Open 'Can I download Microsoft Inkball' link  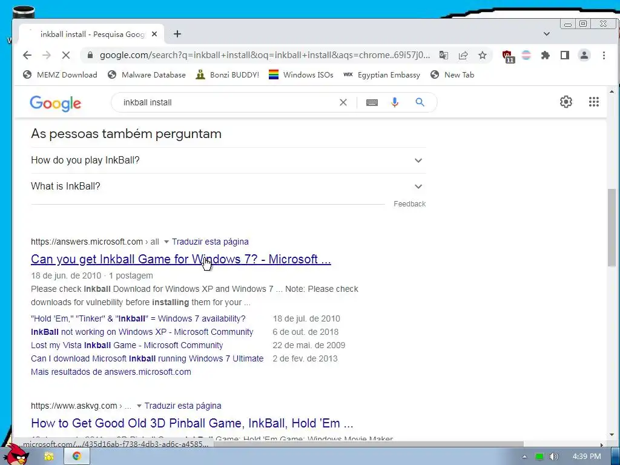[x=147, y=358]
